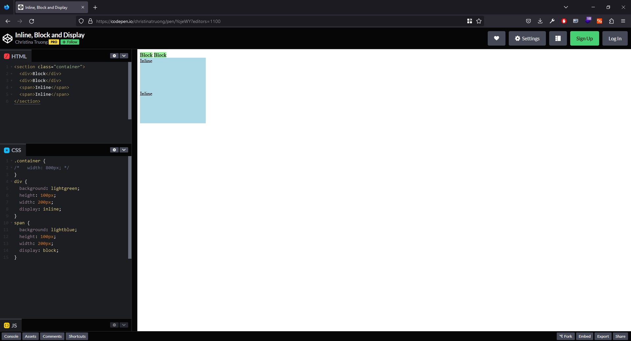
Task: Show keyboard Shortcuts
Action: tap(77, 336)
